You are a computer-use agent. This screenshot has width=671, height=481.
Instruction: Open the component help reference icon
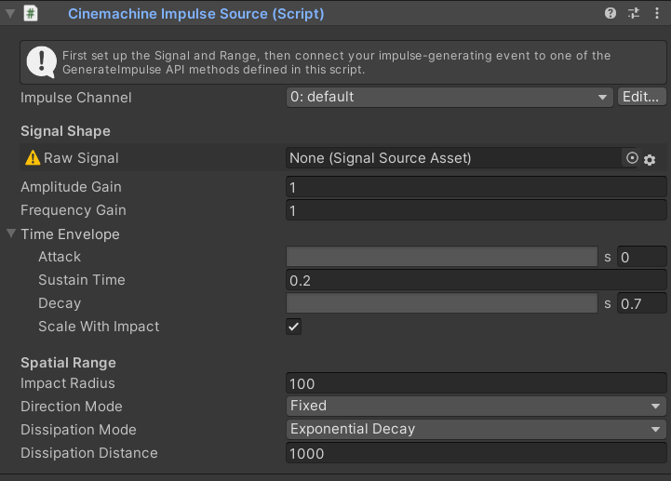(611, 14)
